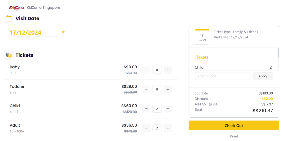Click the 17 Dec 24 date badge
Screen dimensions: 282x141
(202, 37)
